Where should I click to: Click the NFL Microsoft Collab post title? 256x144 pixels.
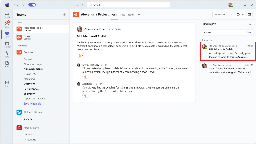click(x=92, y=36)
